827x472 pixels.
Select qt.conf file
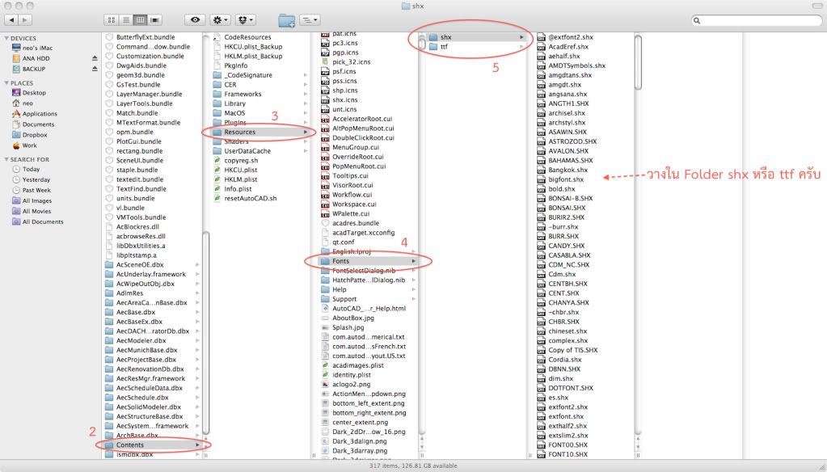344,242
